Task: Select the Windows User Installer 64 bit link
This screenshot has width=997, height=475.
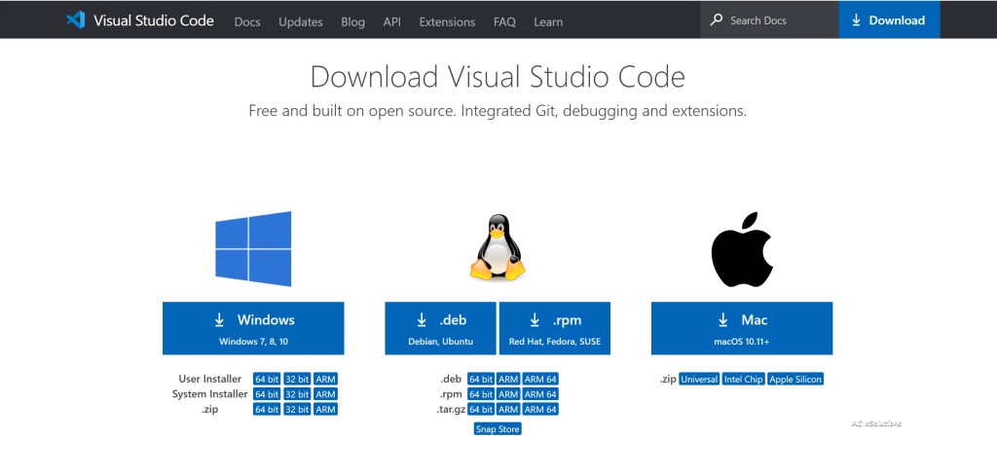Action: (x=267, y=379)
